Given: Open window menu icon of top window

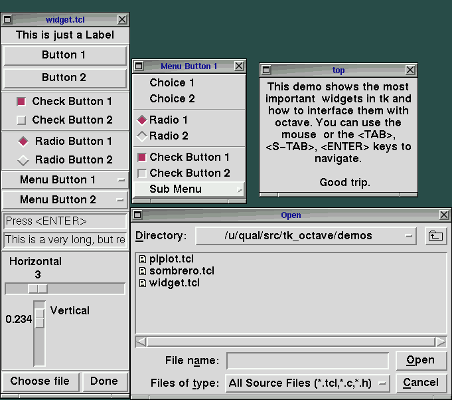Looking at the screenshot, I should (x=265, y=70).
